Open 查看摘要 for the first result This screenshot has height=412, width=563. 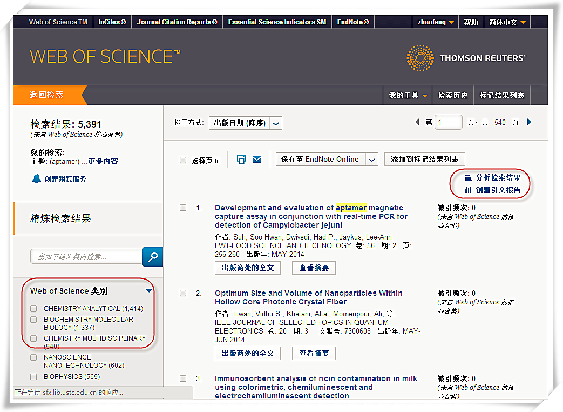[314, 268]
